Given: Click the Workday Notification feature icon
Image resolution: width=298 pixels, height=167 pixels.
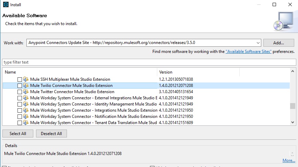Looking at the screenshot, I should [26, 116].
